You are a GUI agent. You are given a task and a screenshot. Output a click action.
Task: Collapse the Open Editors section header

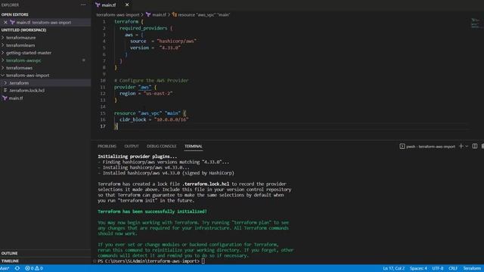(x=15, y=14)
